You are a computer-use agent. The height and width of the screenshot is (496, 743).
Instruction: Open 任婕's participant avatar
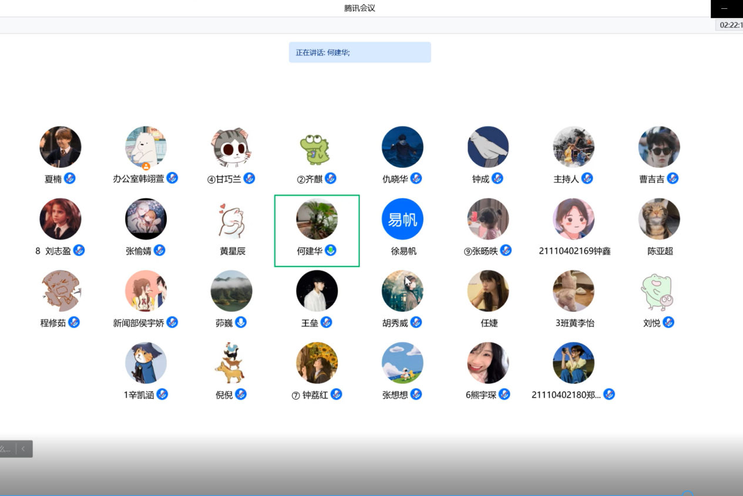point(488,291)
